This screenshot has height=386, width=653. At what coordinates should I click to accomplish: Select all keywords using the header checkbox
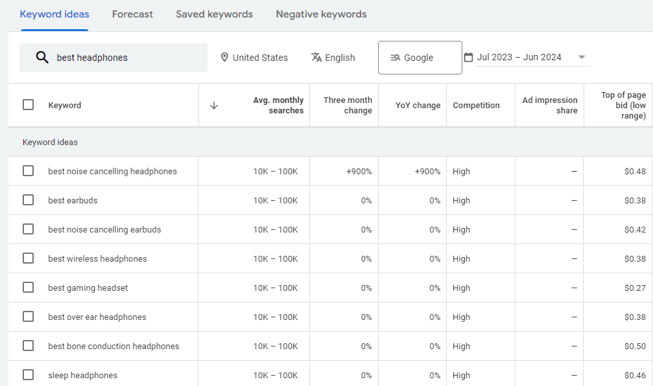tap(28, 105)
